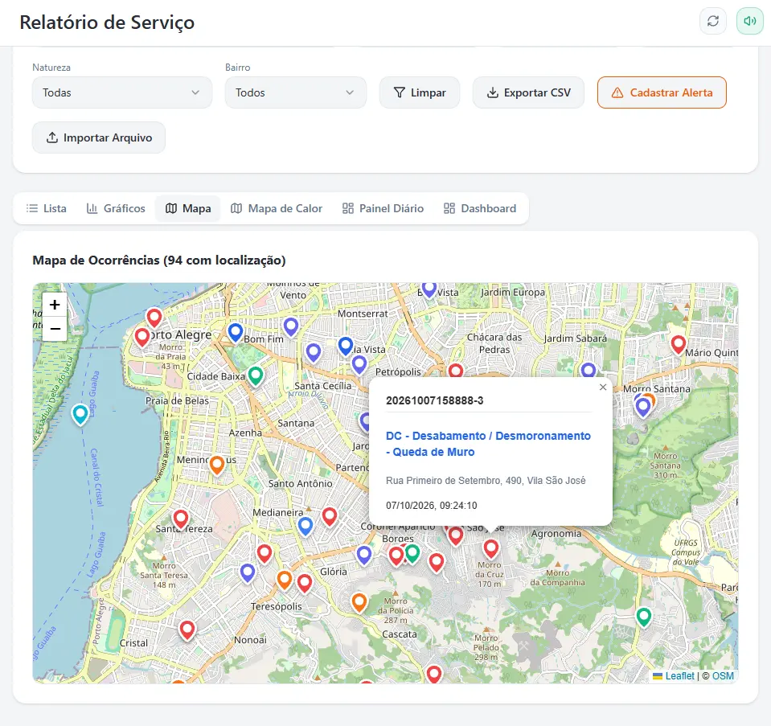This screenshot has height=726, width=771.
Task: Click the red marker near Mário Quintana
Action: tap(679, 345)
